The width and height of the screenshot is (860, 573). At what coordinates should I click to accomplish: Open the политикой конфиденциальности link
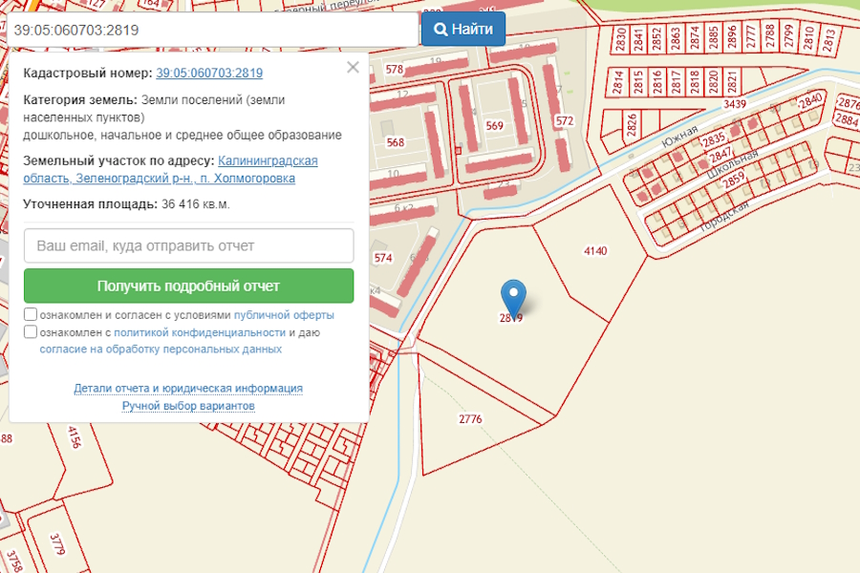tap(201, 332)
